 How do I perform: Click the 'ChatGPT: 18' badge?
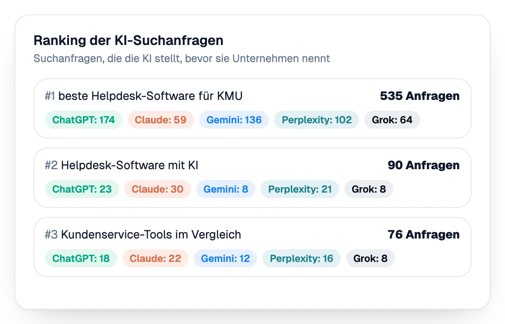click(81, 258)
